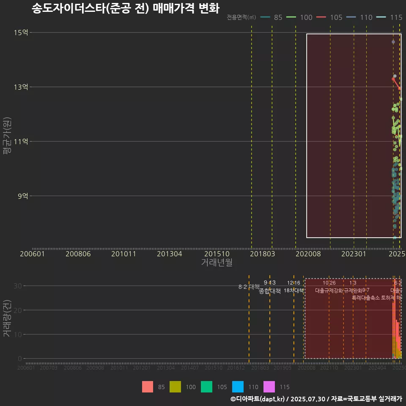Click the 15억 y-axis label
Viewport: 406px width, 406px height.
pyautogui.click(x=21, y=33)
